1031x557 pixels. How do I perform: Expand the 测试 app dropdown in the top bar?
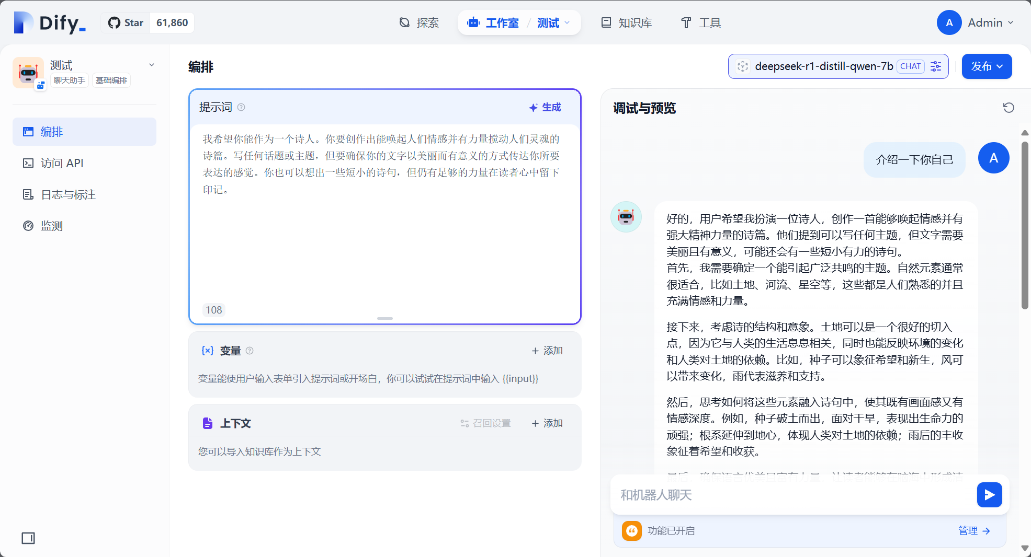pyautogui.click(x=553, y=23)
